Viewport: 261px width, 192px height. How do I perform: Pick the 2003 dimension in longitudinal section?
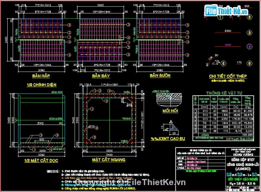[x=40, y=123]
